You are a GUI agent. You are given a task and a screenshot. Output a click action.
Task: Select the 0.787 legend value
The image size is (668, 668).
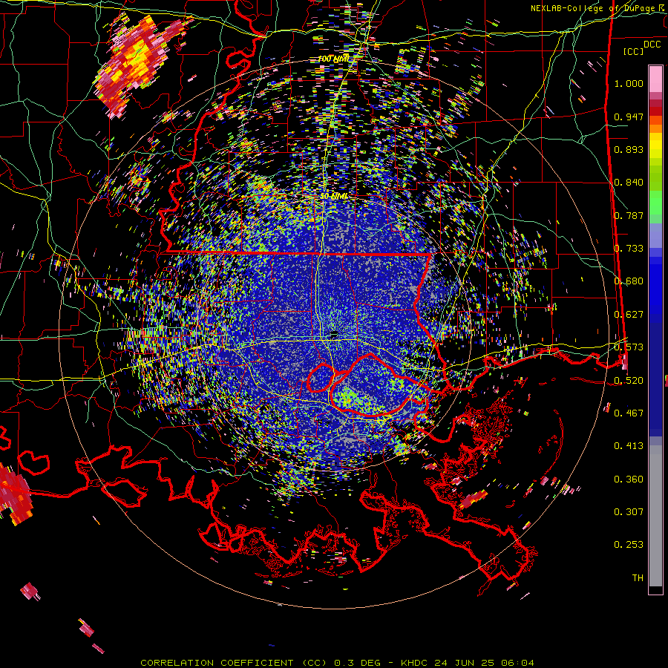[x=629, y=215]
